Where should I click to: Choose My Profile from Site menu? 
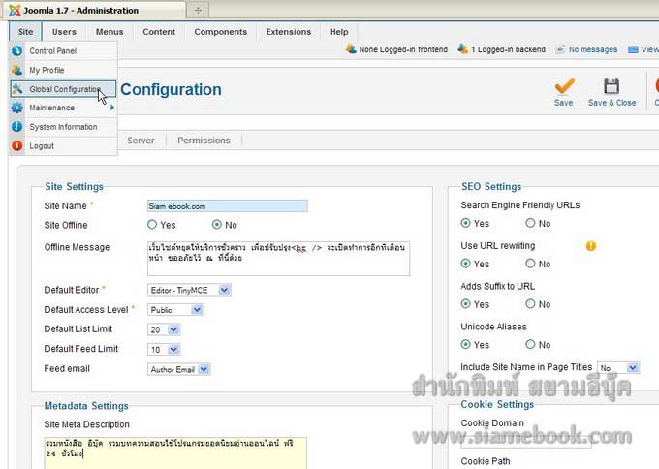pos(63,70)
